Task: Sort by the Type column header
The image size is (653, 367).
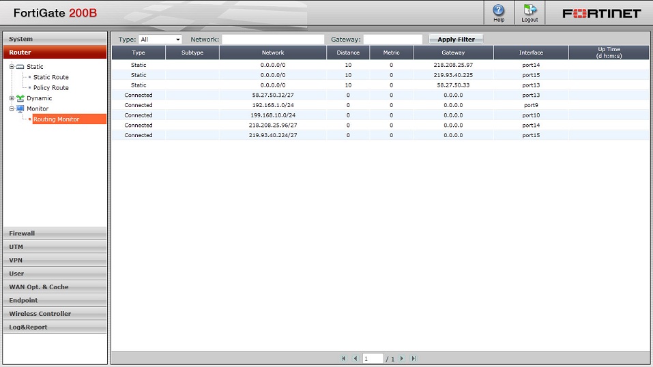Action: coord(139,53)
